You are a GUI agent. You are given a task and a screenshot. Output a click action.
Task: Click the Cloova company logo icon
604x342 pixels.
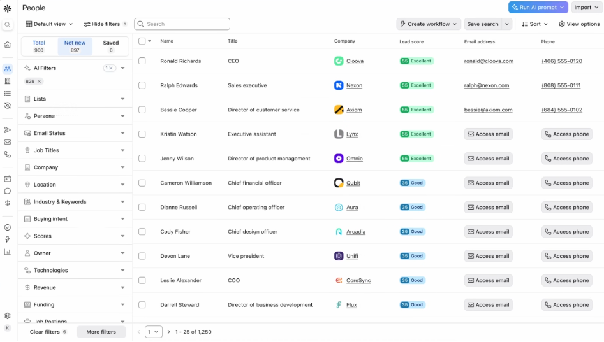(x=339, y=61)
